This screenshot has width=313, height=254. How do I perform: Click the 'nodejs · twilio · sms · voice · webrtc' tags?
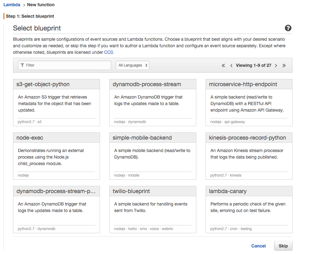(143, 229)
